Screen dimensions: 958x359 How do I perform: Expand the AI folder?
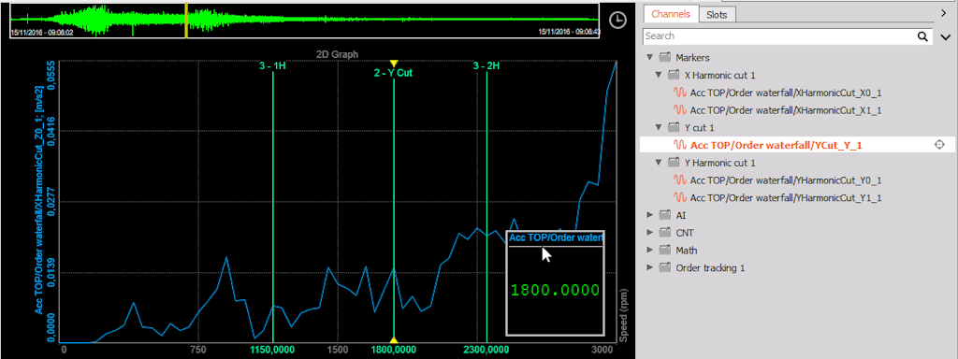(x=650, y=215)
